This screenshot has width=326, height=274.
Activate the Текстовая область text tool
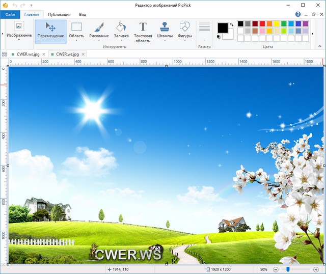(143, 31)
